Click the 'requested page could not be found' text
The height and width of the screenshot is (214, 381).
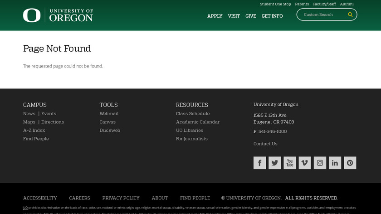[63, 66]
